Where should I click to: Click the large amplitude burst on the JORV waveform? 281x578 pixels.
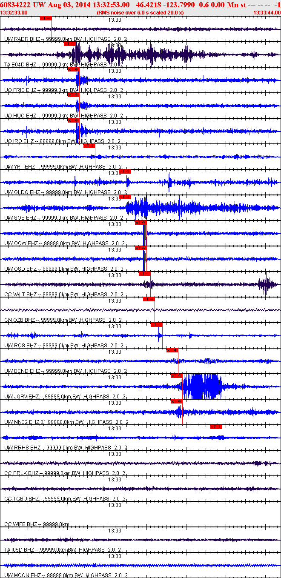coord(203,386)
